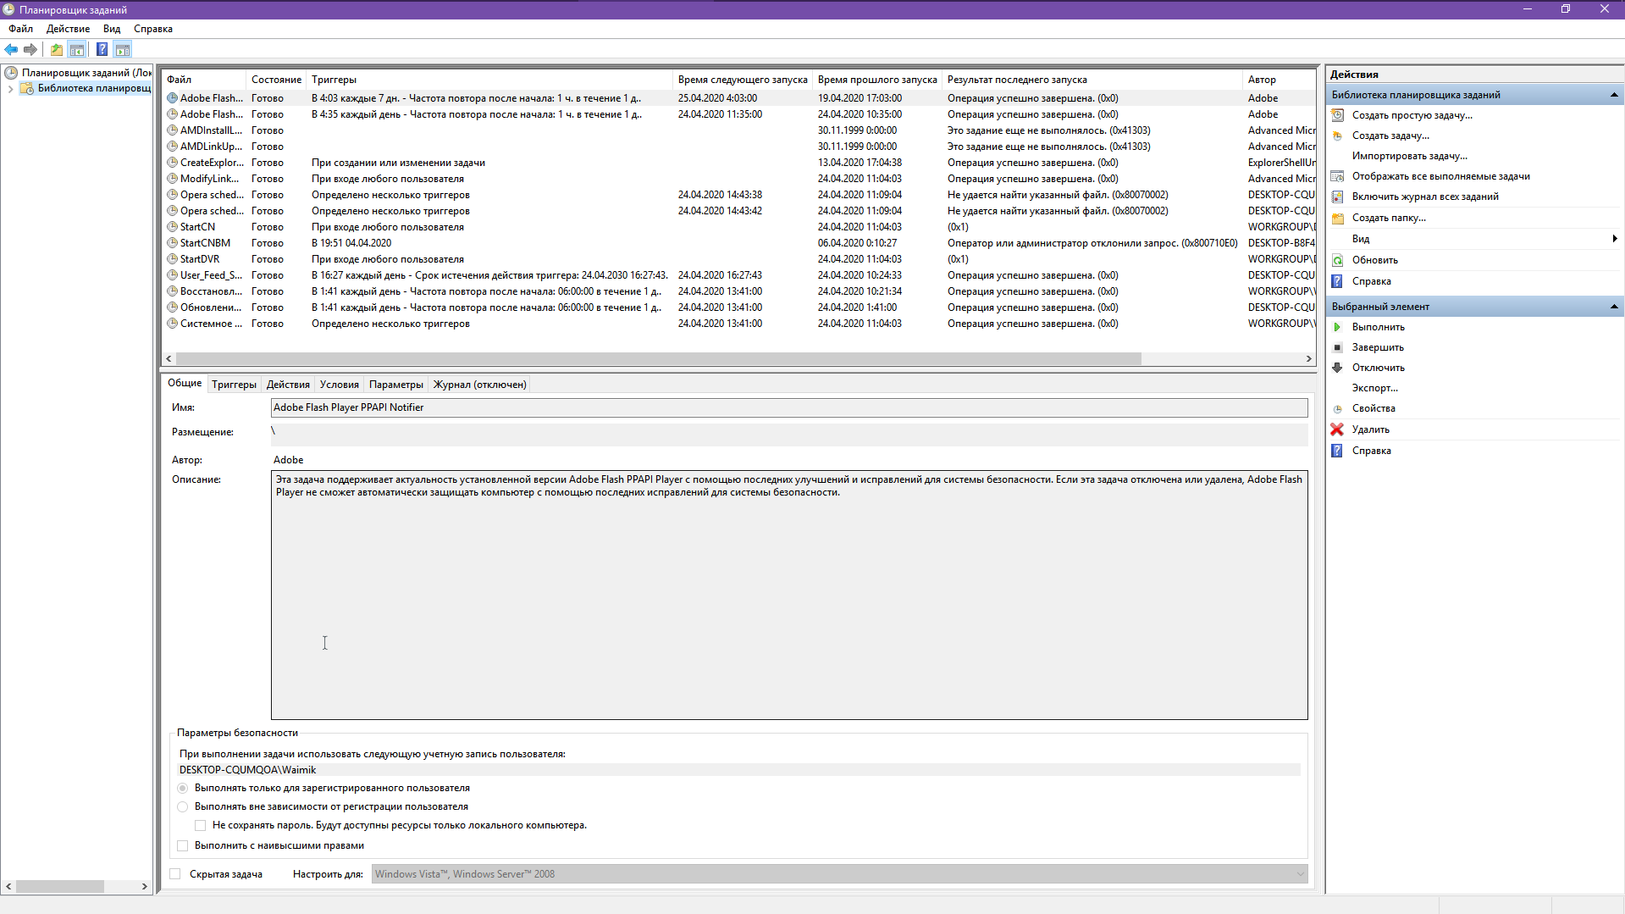Switch to the Действия tab

(288, 385)
